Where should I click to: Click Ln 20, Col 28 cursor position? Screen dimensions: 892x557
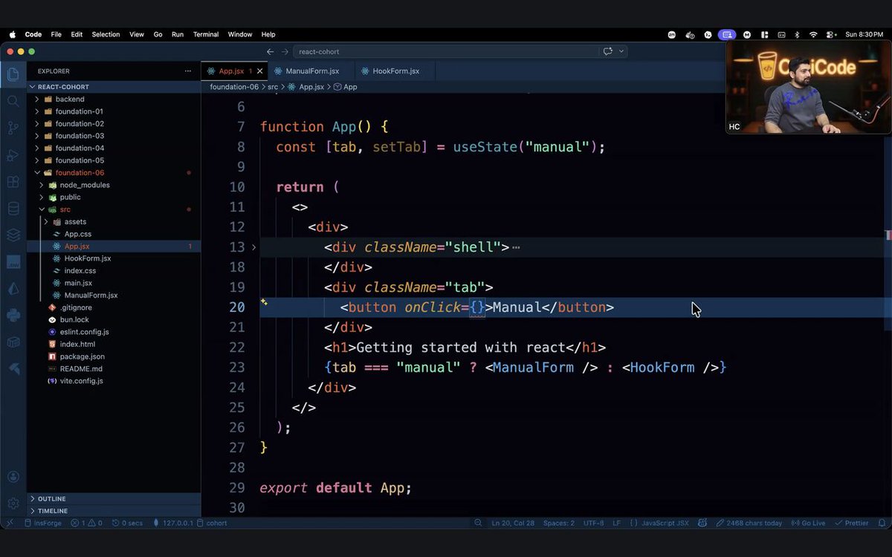click(513, 523)
